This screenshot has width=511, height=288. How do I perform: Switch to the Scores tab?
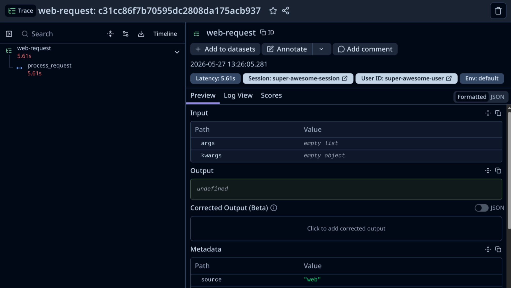tap(271, 95)
